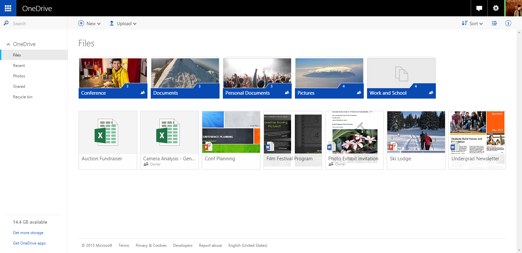
Task: Go to Recent in the sidebar
Action: 19,66
